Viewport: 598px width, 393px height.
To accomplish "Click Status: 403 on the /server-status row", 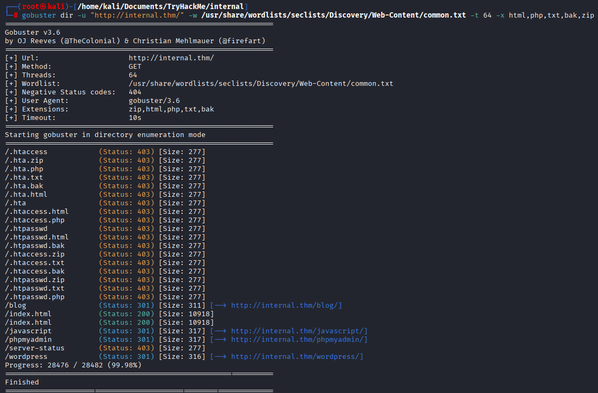I will pyautogui.click(x=127, y=348).
